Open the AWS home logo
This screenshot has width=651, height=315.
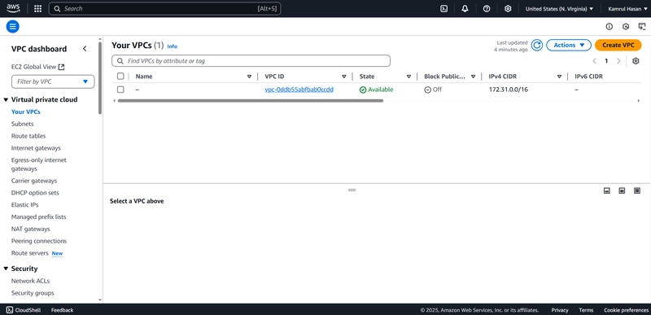tap(13, 8)
